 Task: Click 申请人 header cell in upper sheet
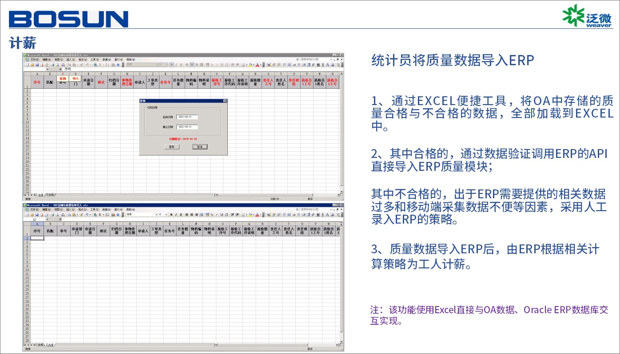(139, 82)
